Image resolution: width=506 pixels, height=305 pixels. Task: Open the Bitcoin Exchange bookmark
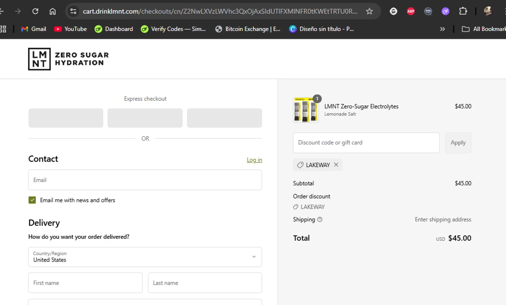tap(248, 29)
